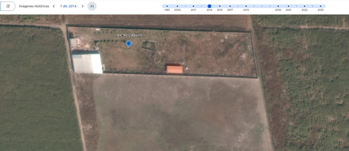Viewport: 349px width, 151px height.
Task: Click the Imágenes históricas label
Action: point(34,6)
